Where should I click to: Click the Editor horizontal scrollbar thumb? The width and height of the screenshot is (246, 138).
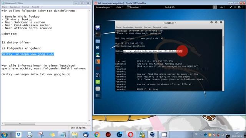point(20,123)
